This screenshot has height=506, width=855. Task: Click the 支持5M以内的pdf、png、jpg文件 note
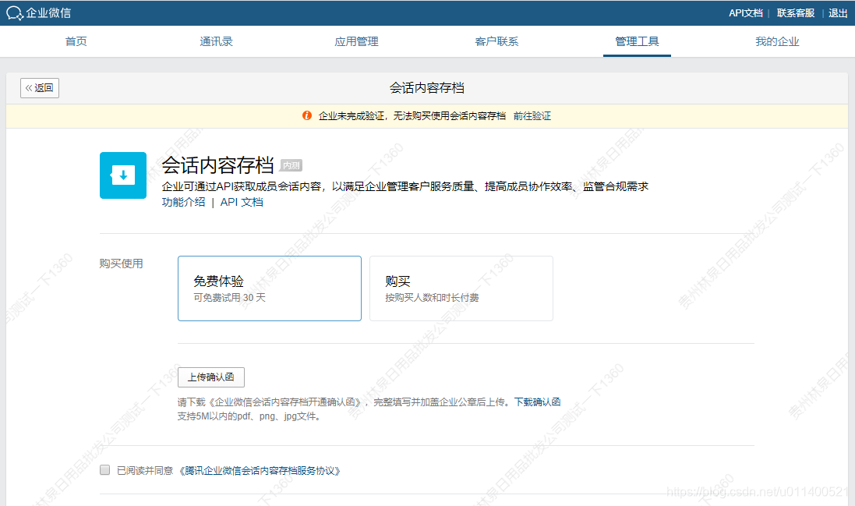250,416
